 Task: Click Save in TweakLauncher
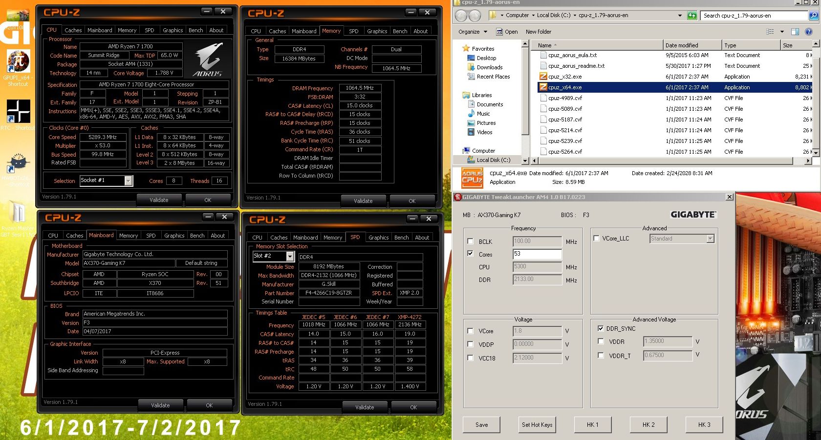pos(482,425)
